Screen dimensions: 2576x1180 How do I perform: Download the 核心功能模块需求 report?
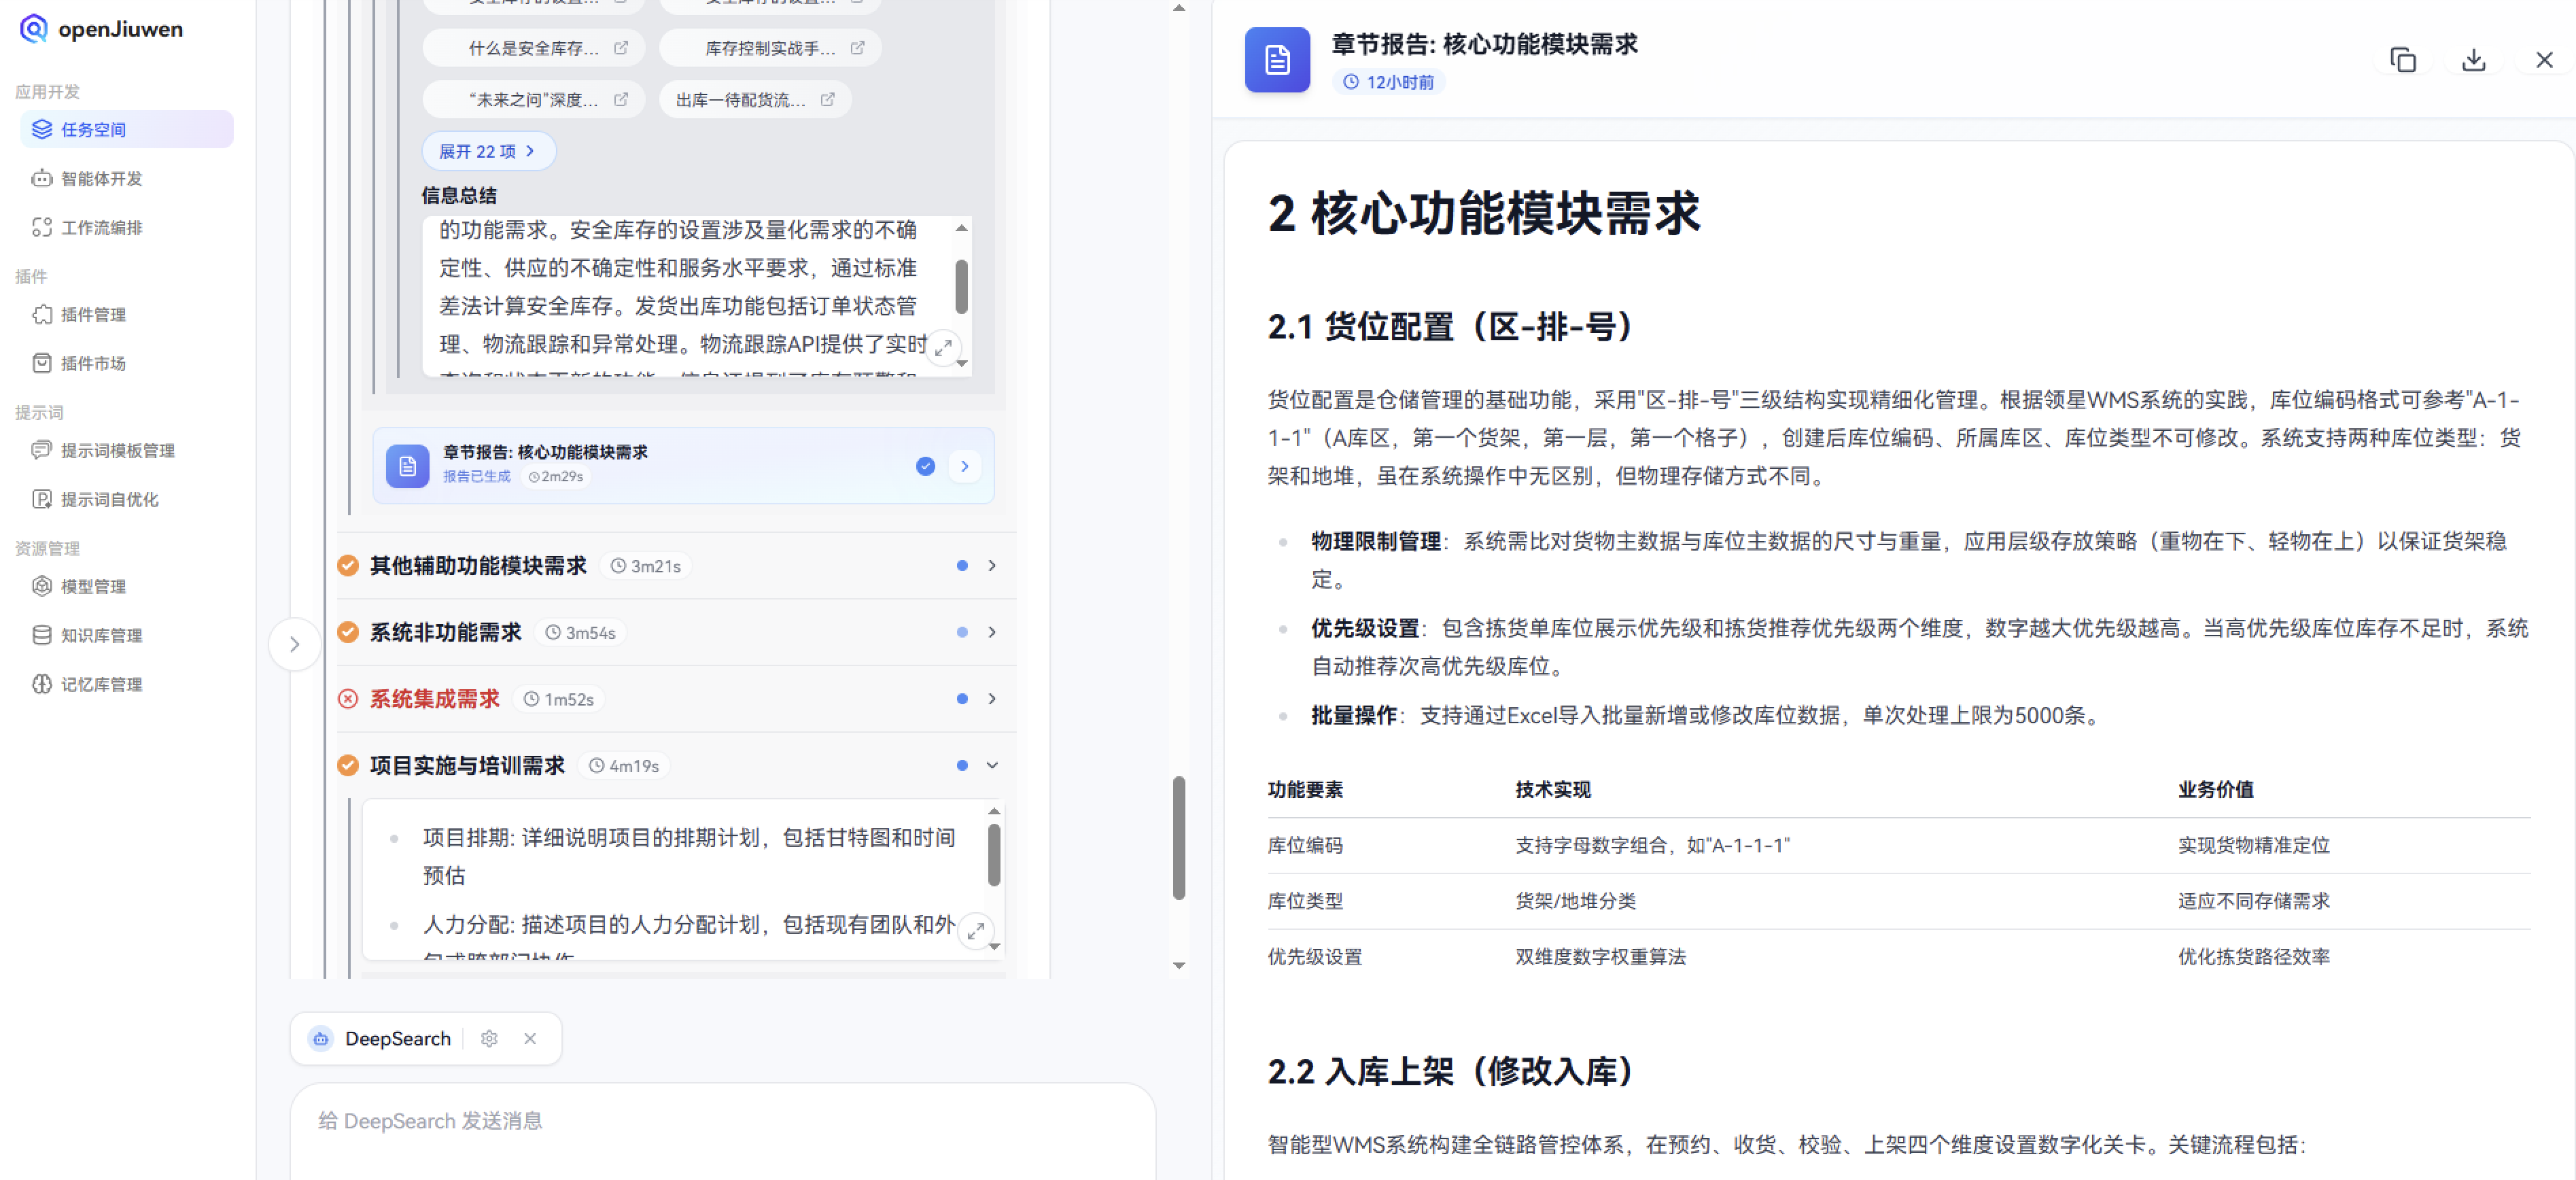[2473, 60]
